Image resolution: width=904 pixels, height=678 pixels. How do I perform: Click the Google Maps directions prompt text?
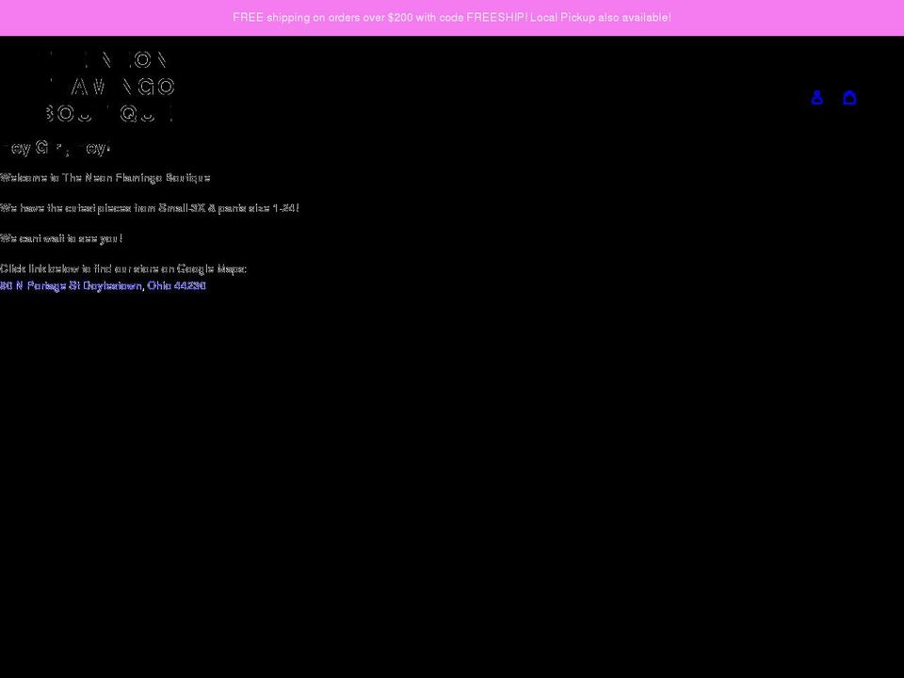[122, 268]
